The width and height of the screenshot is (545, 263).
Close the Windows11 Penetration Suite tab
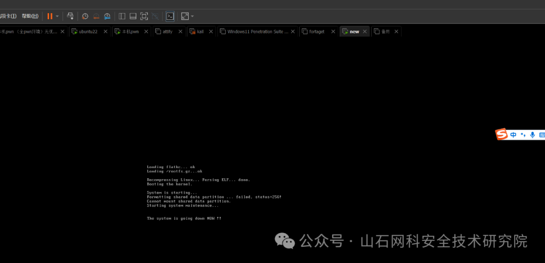tap(293, 32)
